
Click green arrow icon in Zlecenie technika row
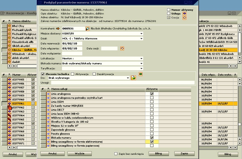pyautogui.click(x=140, y=74)
